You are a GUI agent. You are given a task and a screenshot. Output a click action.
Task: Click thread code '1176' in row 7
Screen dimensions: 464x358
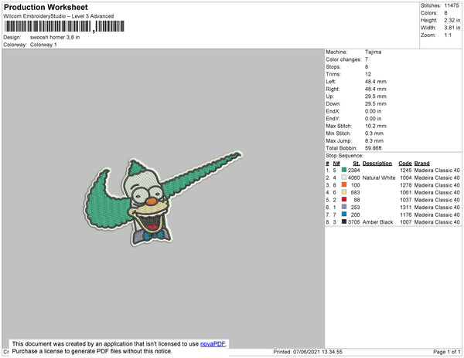(x=406, y=214)
